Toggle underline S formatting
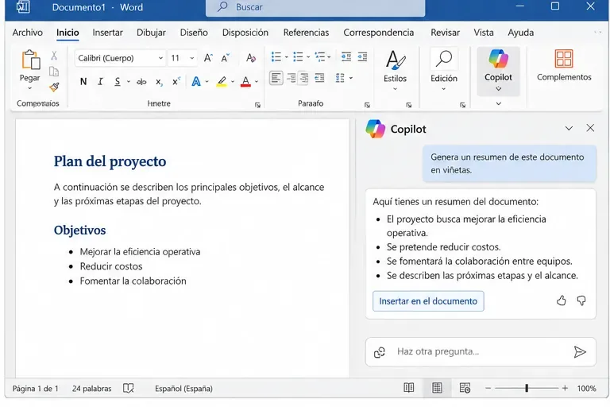The width and height of the screenshot is (610, 407). tap(117, 81)
